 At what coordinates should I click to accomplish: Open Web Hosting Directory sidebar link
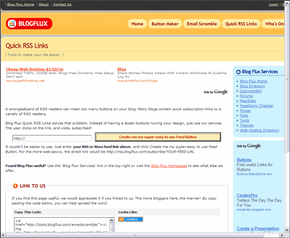click(x=260, y=130)
